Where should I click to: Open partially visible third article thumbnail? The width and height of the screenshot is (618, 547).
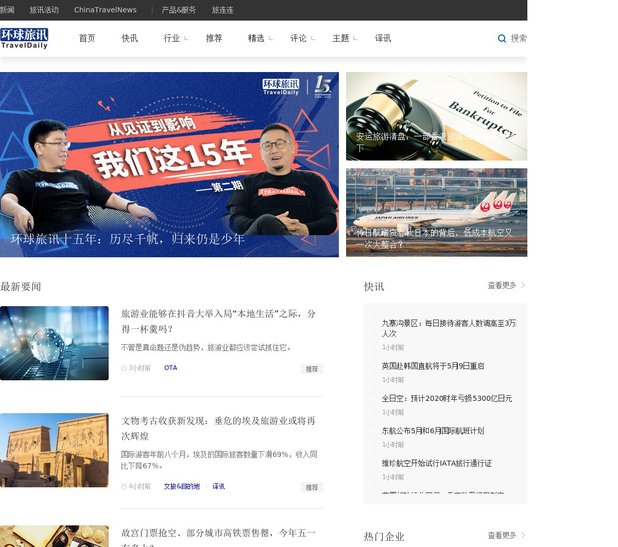click(x=54, y=536)
